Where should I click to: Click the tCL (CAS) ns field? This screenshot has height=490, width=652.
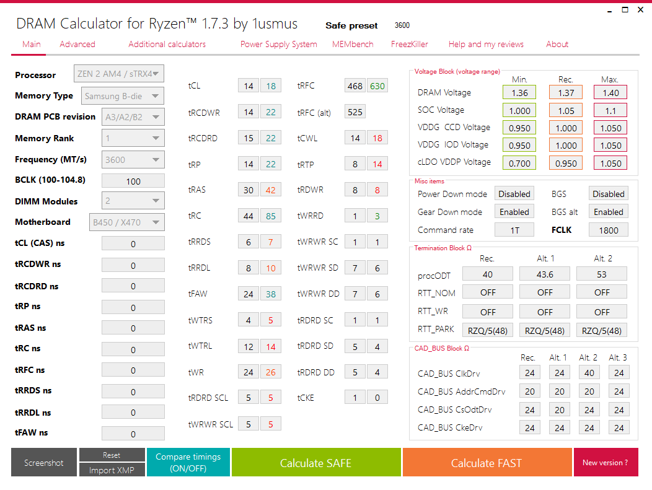pyautogui.click(x=133, y=243)
